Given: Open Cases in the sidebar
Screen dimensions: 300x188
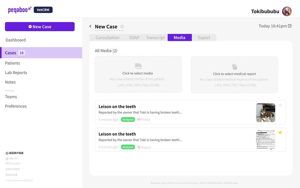Looking at the screenshot, I should (x=41, y=53).
